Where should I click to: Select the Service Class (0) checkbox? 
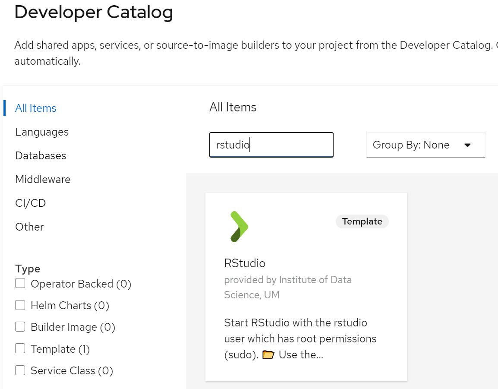(x=20, y=370)
